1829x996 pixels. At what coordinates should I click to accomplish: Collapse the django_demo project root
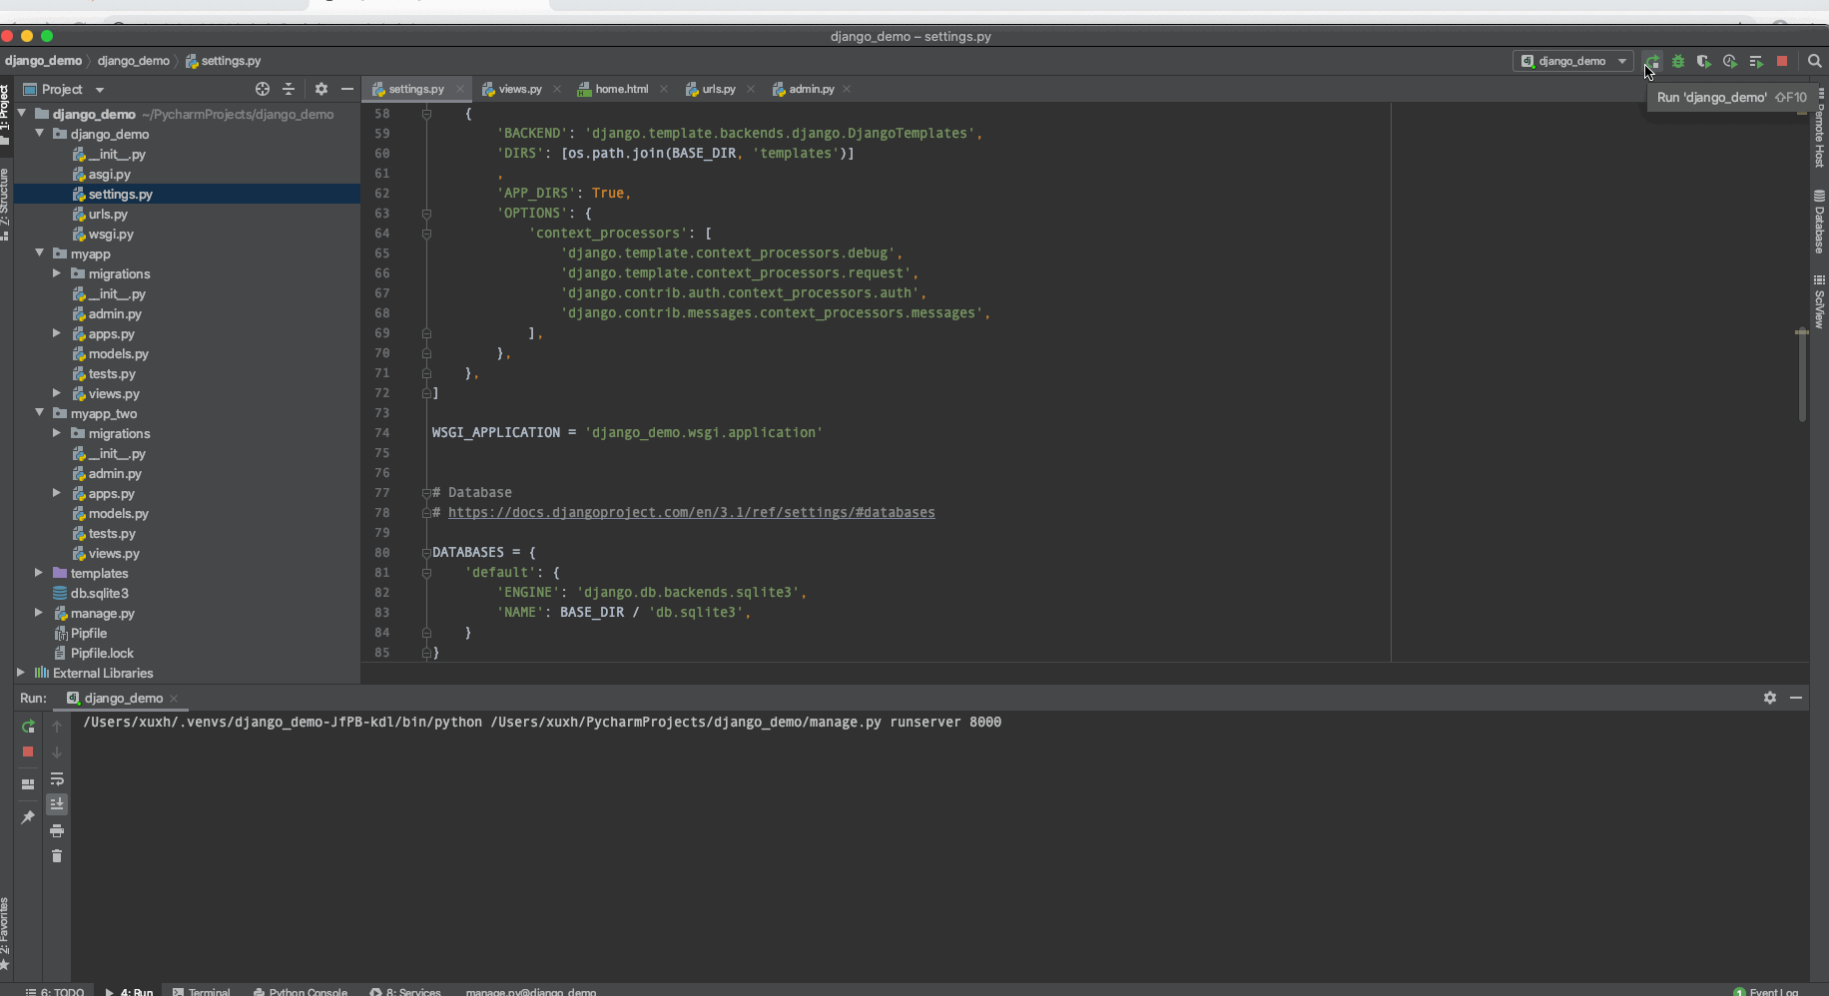[22, 114]
